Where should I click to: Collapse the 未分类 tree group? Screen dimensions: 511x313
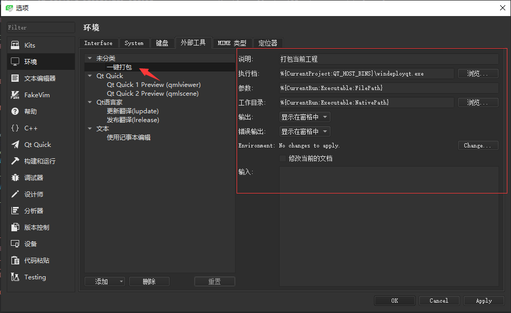[x=90, y=58]
